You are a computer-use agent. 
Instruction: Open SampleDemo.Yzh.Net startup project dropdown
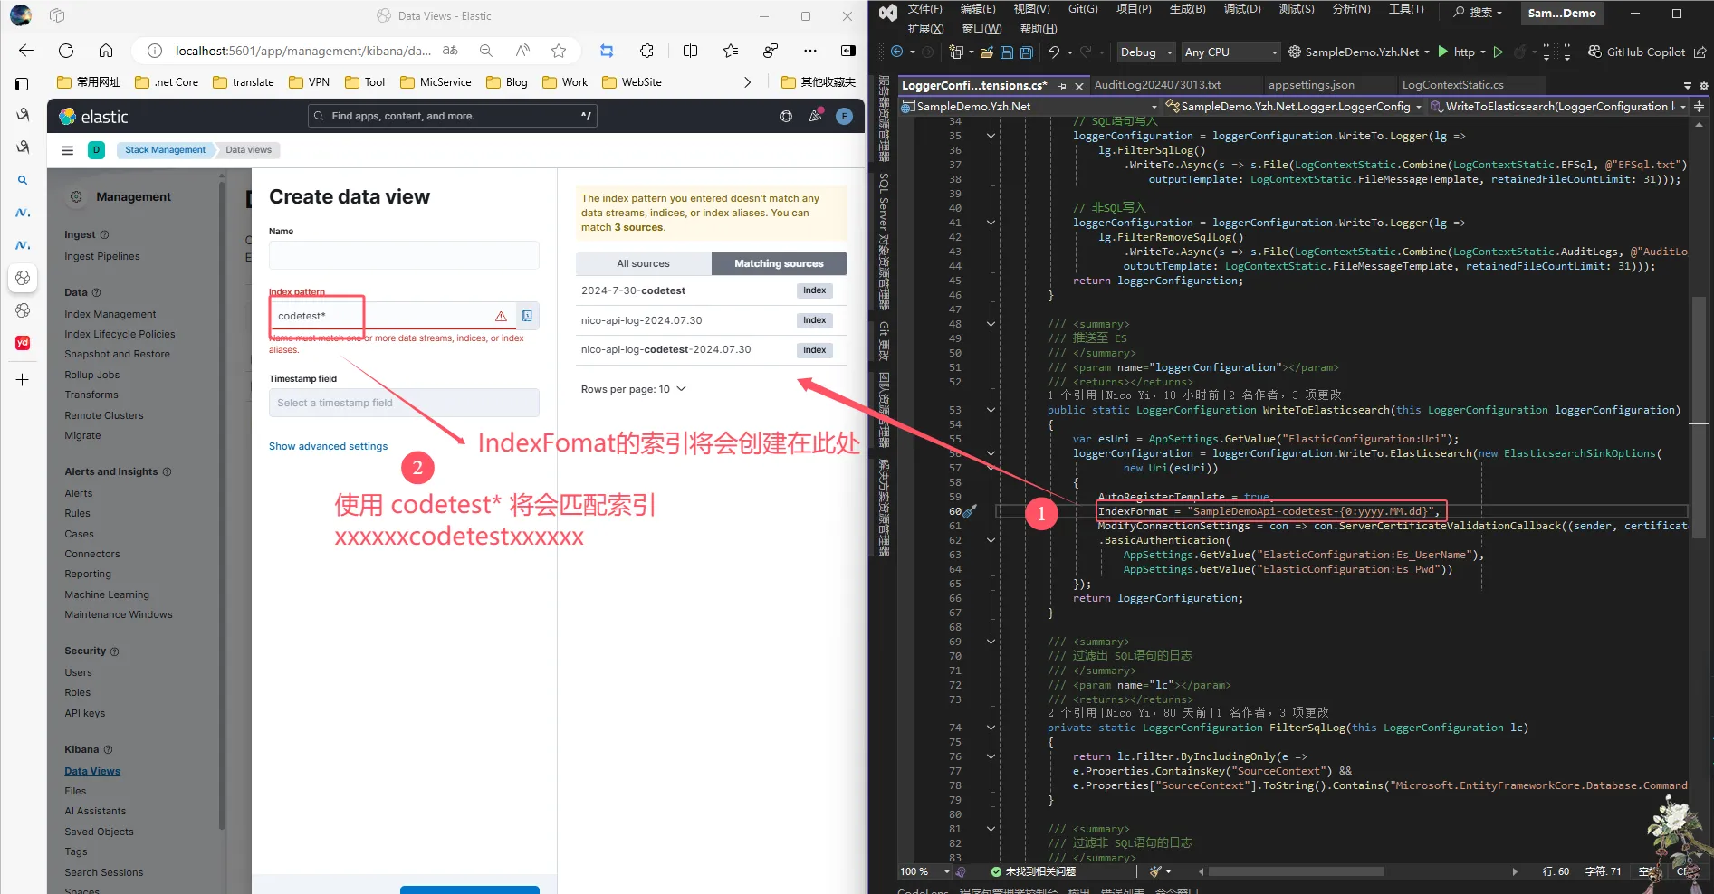pos(1359,52)
